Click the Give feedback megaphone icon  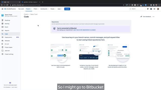tap(141, 16)
